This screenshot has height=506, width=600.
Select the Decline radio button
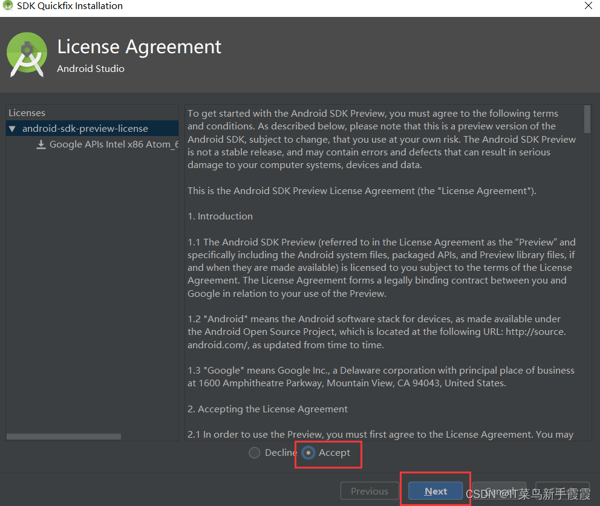(x=255, y=453)
